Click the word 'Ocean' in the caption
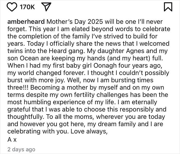 29,58
